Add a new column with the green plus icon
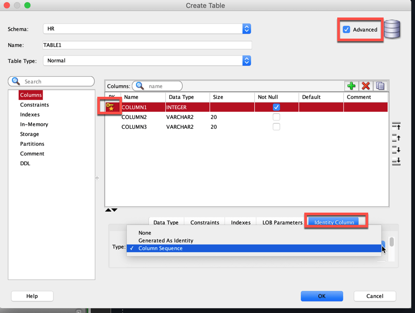 (351, 85)
